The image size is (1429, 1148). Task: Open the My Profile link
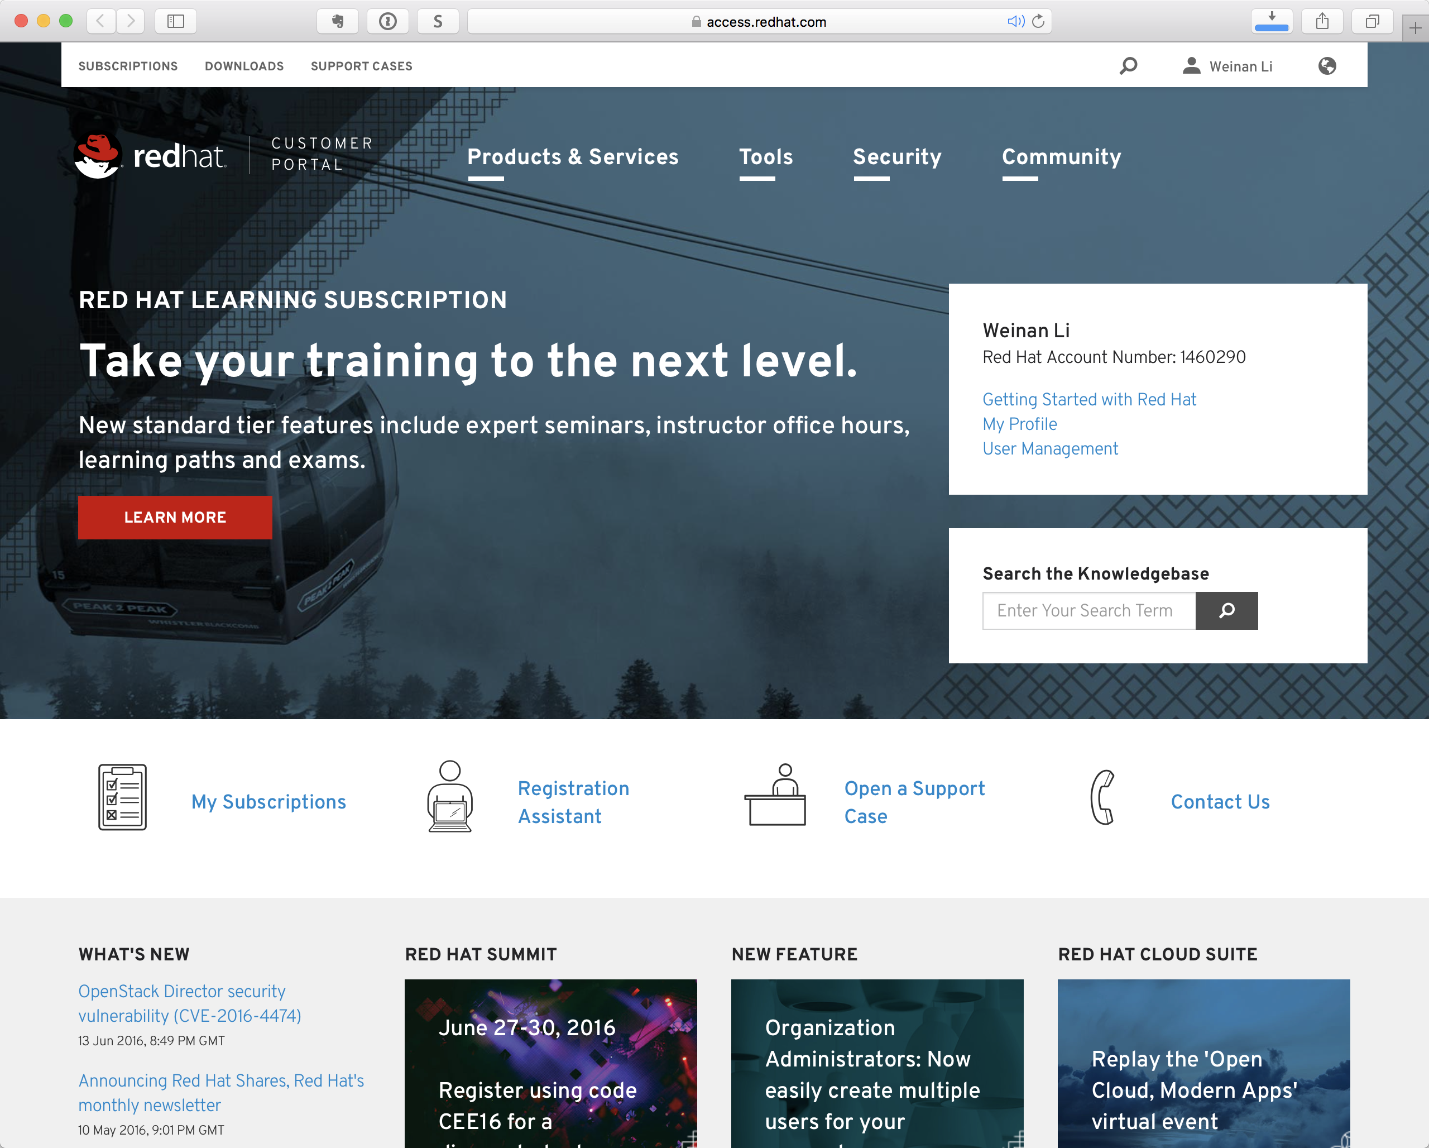1019,424
